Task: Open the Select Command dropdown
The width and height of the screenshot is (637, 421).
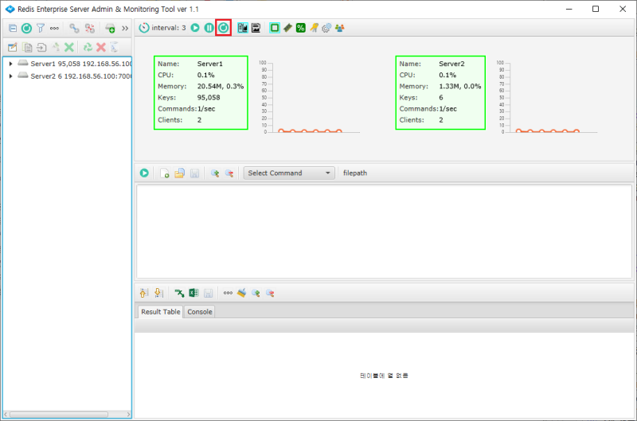Action: (x=289, y=173)
